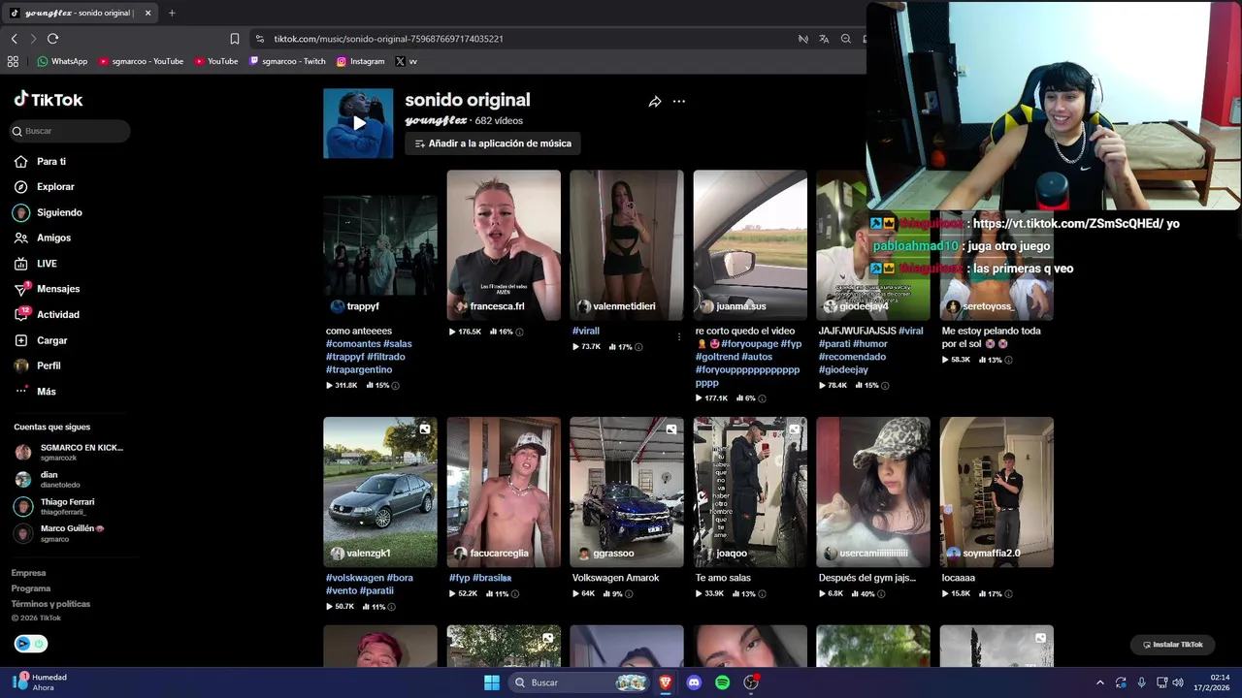1242x698 pixels.
Task: Open the francesca.frl video thumbnail
Action: 504,244
